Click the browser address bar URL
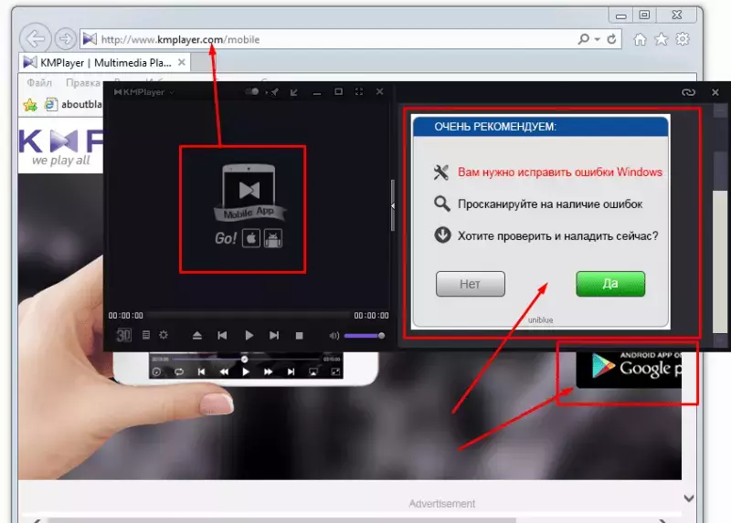Viewport: 731px width, 523px height. pos(180,39)
